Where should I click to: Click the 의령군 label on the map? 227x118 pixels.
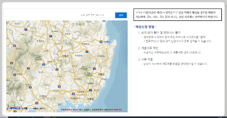[47, 85]
